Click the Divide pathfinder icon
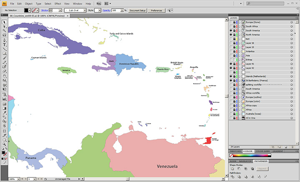The image size is (300, 182). [x=232, y=177]
